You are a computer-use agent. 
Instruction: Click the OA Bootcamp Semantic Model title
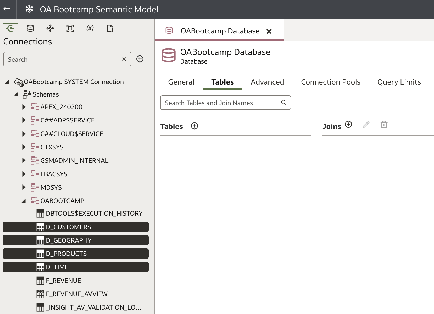(99, 9)
